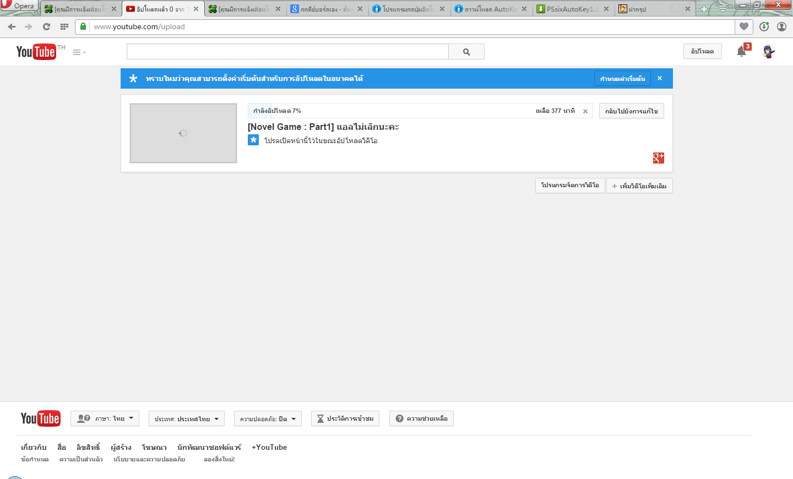The width and height of the screenshot is (793, 479).
Task: Open the ลิขสิทธิ์ footer link
Action: tap(88, 447)
